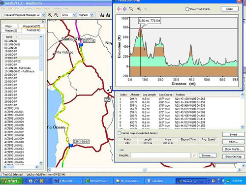Click the Show On Map button

coord(233,156)
